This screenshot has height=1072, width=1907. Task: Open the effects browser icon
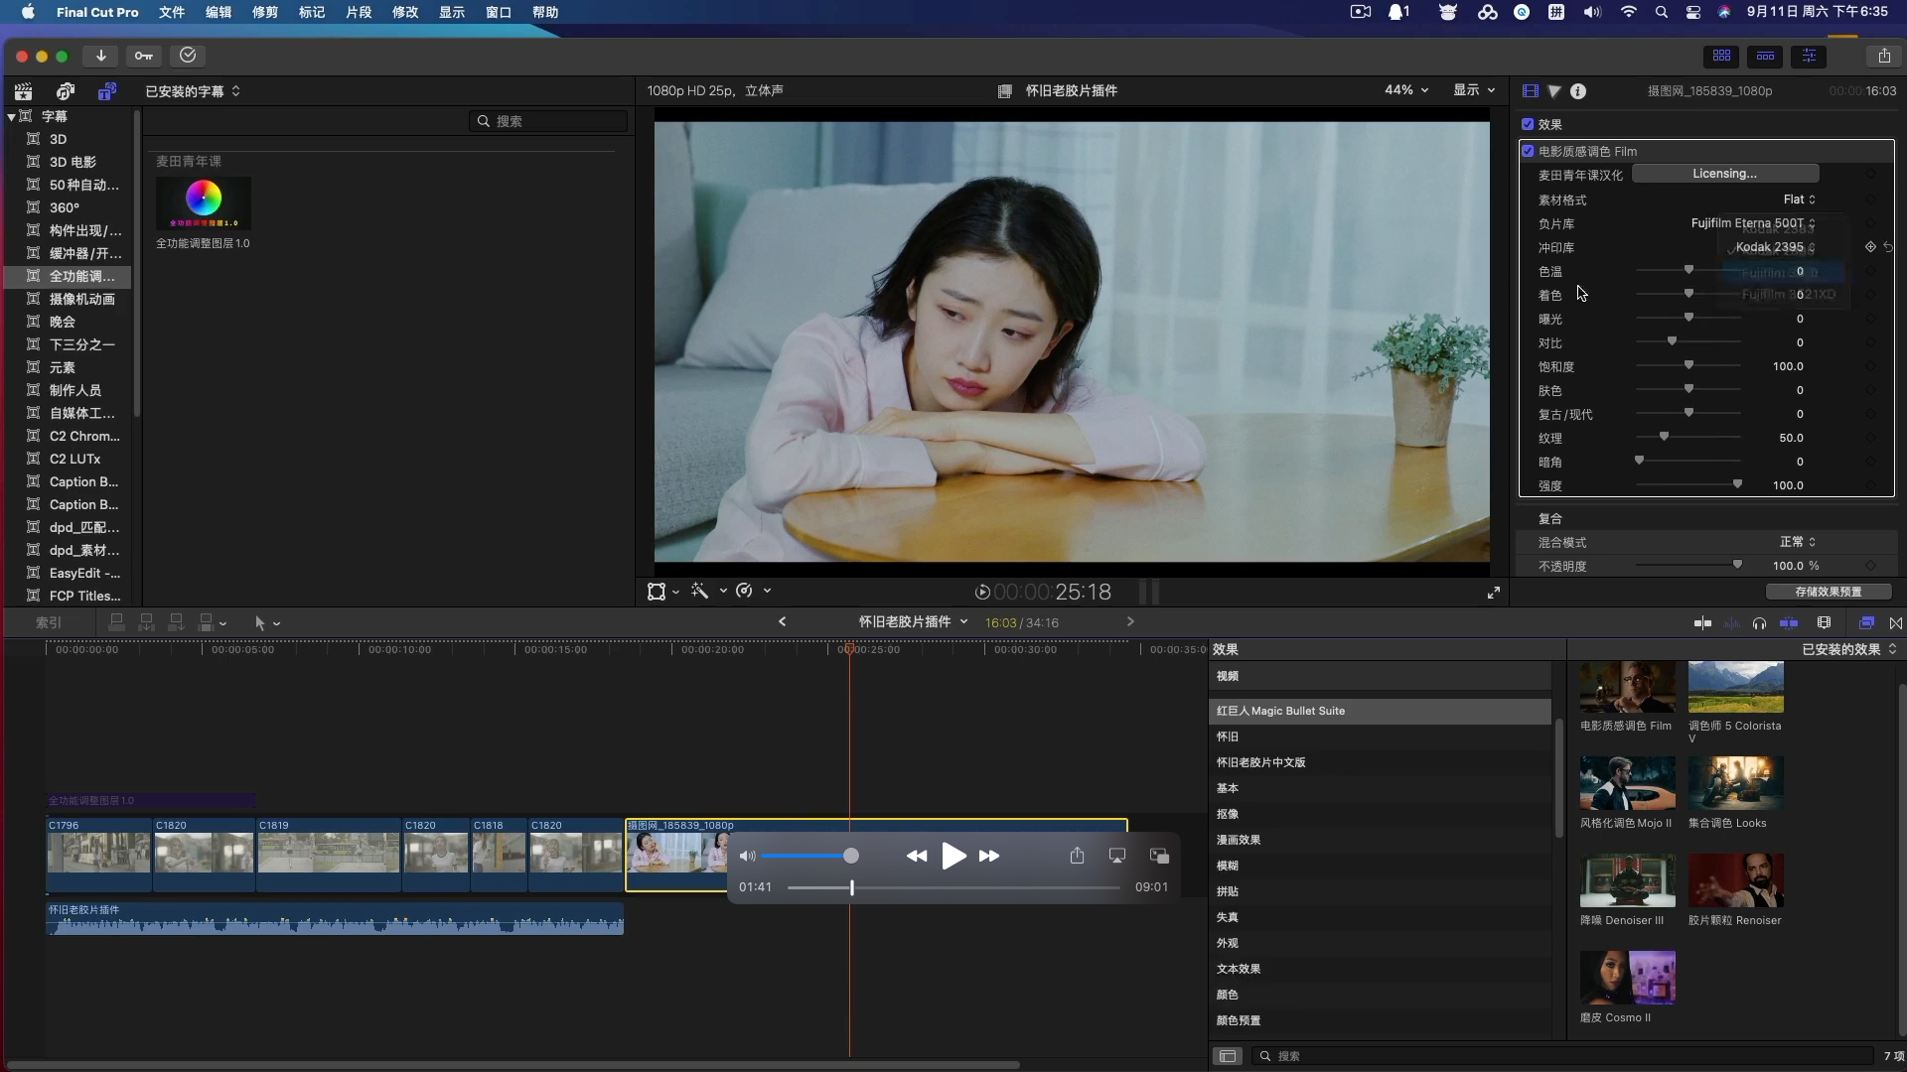[1866, 623]
